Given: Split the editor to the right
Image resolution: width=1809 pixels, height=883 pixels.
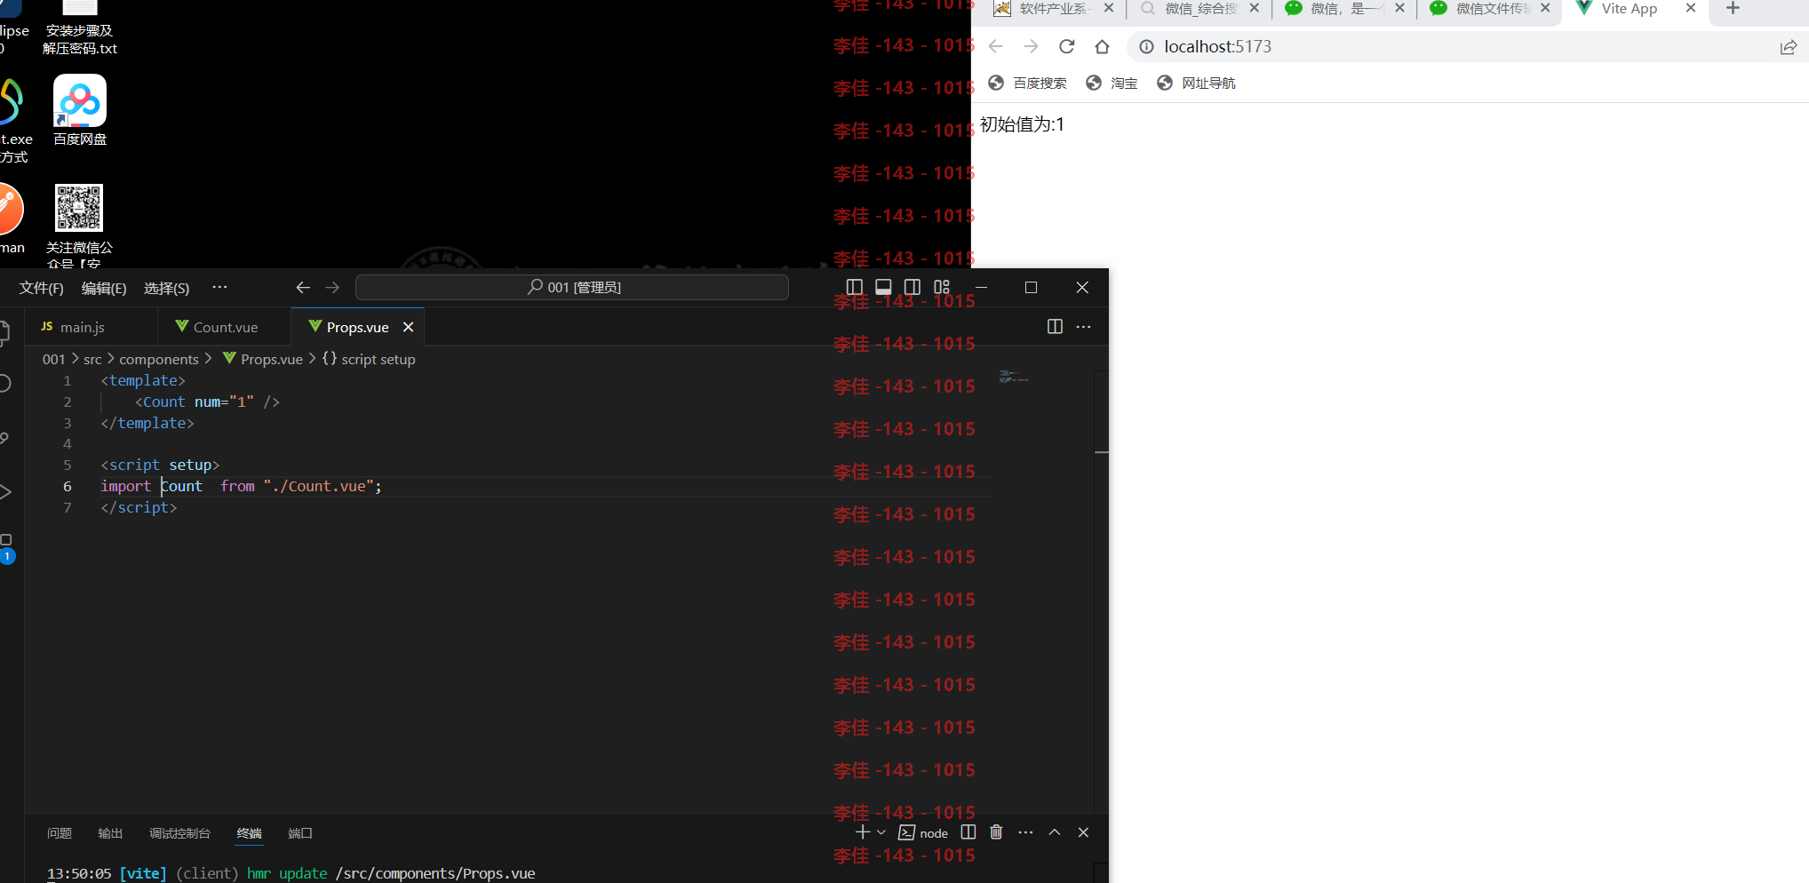Looking at the screenshot, I should coord(1055,327).
